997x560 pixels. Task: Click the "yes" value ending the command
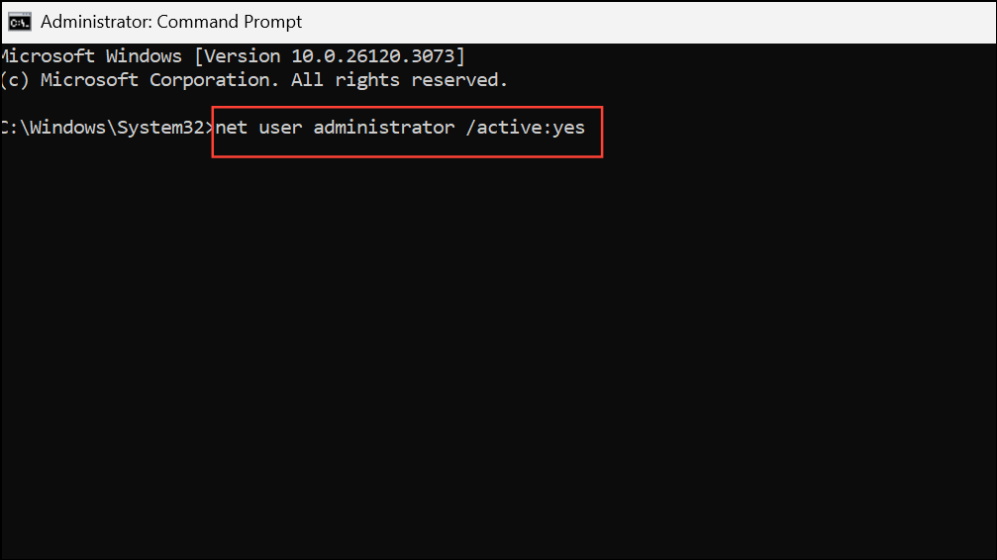coord(568,129)
